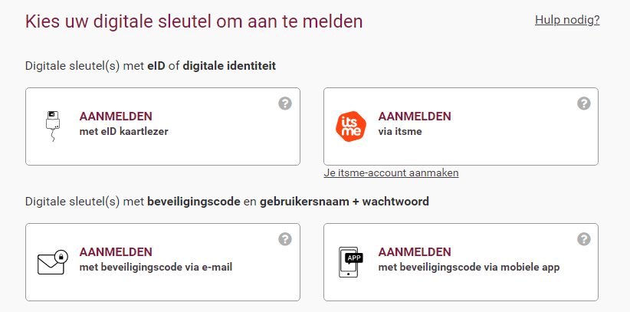Select the 'via itsme' label

400,132
